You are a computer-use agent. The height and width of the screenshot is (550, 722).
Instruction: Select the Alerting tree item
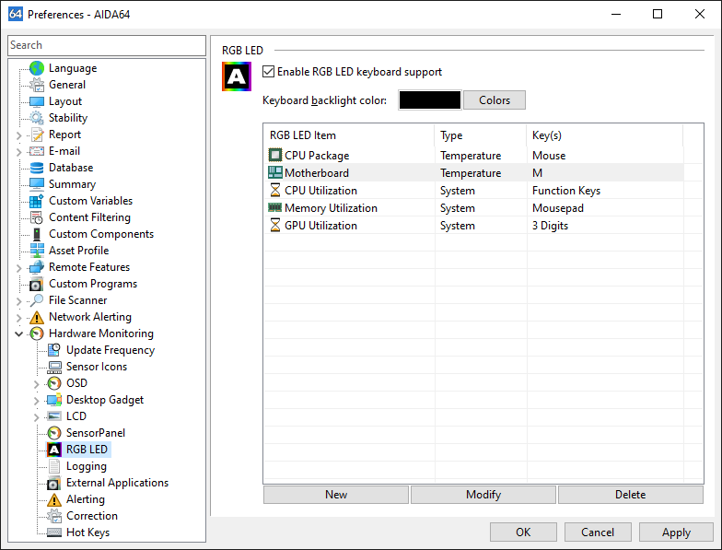[x=85, y=499]
